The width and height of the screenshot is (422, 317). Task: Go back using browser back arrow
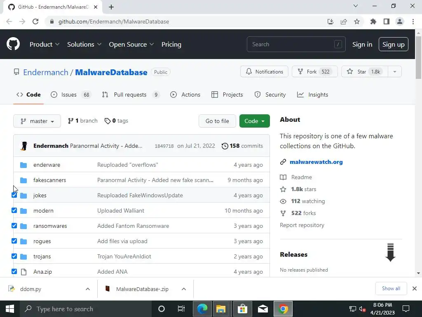coord(9,21)
